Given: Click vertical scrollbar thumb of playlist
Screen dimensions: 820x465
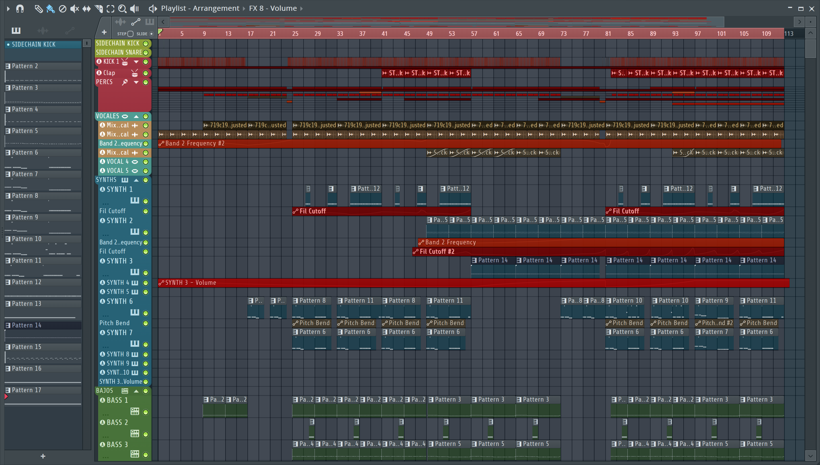Looking at the screenshot, I should coord(810,49).
